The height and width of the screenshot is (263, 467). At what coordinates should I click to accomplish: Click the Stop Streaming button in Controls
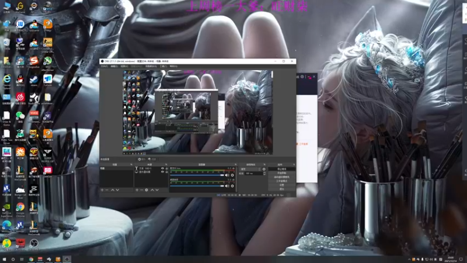click(281, 169)
